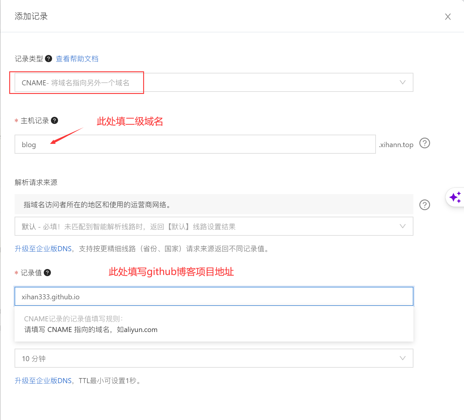Open the CNAME record type dropdown
Image resolution: width=464 pixels, height=420 pixels.
click(214, 82)
